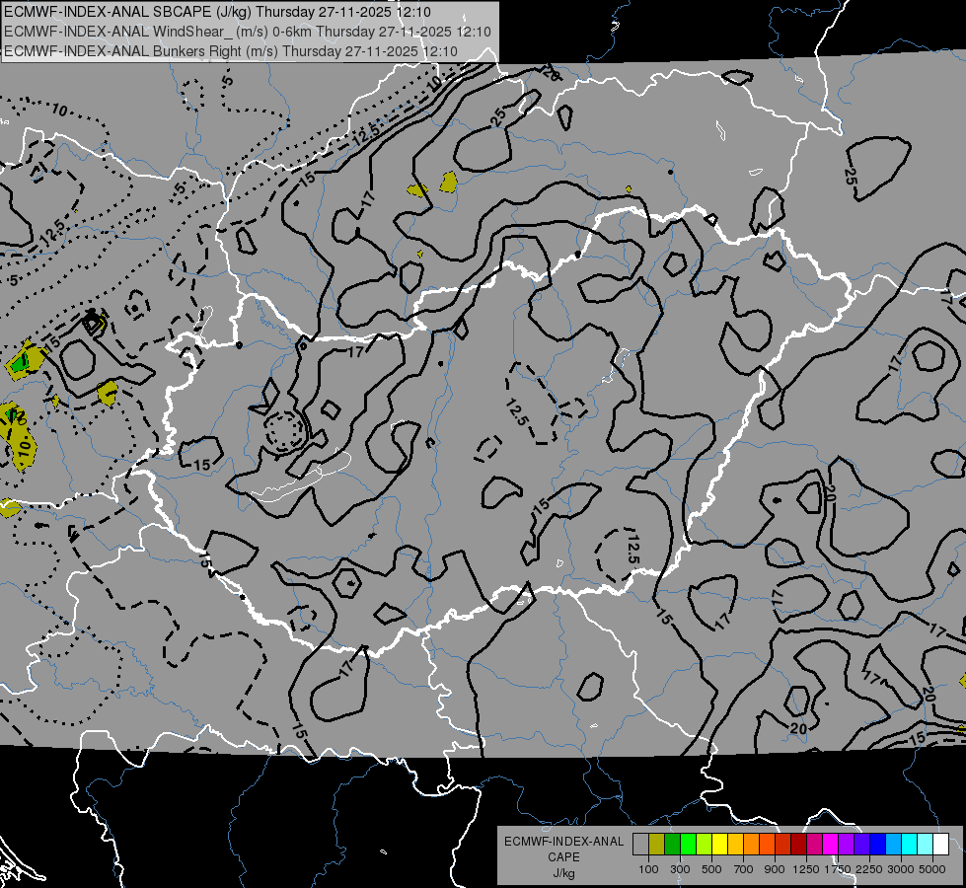Click the magenta legend swatch
The height and width of the screenshot is (888, 966).
pos(830,845)
